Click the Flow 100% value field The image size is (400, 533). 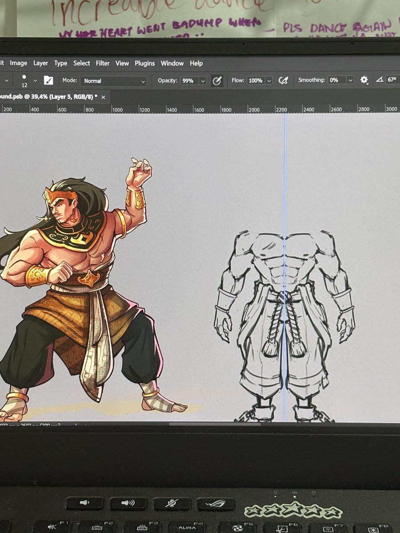[x=256, y=81]
